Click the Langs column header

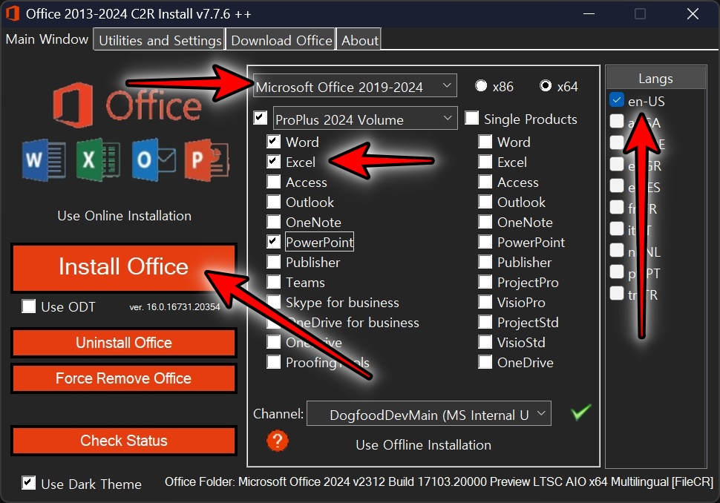tap(655, 78)
